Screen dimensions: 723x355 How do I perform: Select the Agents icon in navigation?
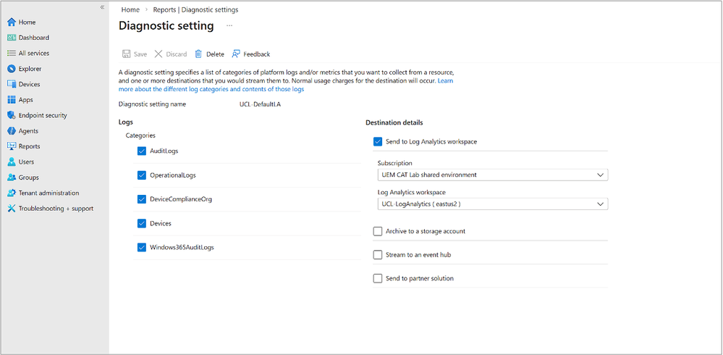12,131
